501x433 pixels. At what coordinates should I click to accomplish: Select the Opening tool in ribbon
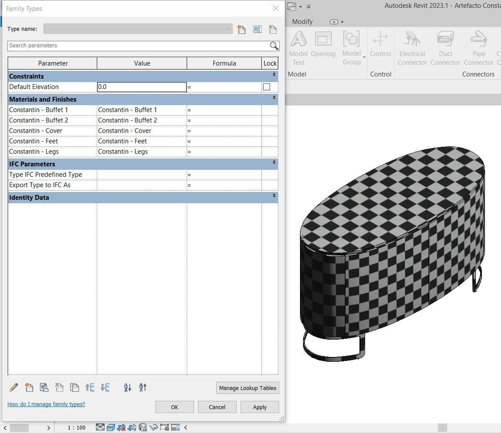pyautogui.click(x=323, y=44)
